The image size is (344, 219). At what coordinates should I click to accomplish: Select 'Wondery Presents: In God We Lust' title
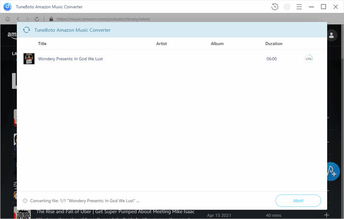coord(70,59)
